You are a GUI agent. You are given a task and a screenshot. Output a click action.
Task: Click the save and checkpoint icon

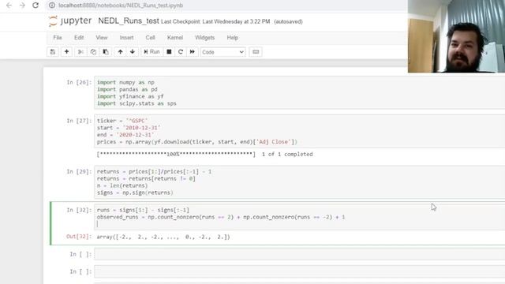pyautogui.click(x=53, y=52)
